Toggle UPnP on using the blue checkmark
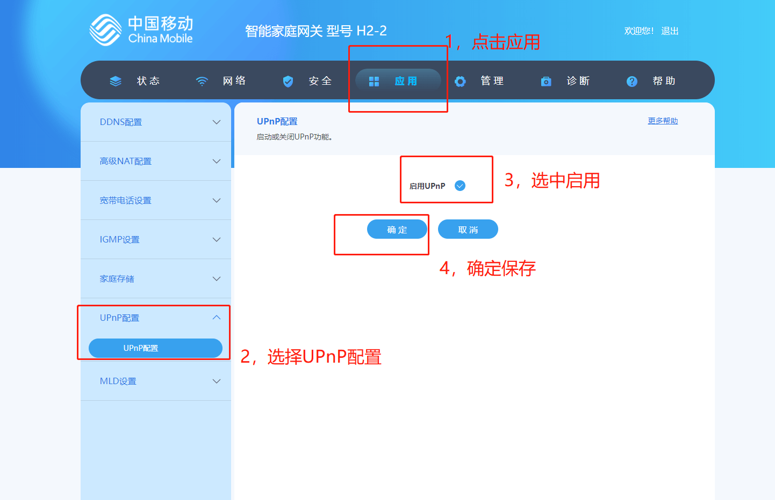Viewport: 775px width, 500px height. (x=460, y=185)
